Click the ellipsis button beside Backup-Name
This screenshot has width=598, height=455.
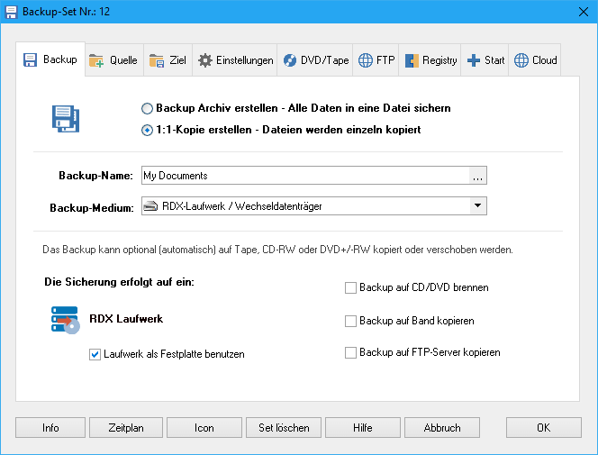477,176
